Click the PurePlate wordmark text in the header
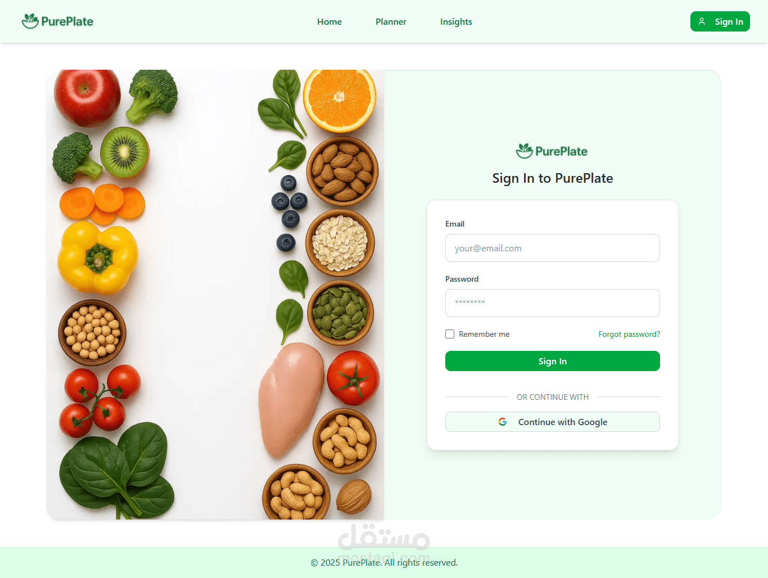768x578 pixels. [x=67, y=21]
